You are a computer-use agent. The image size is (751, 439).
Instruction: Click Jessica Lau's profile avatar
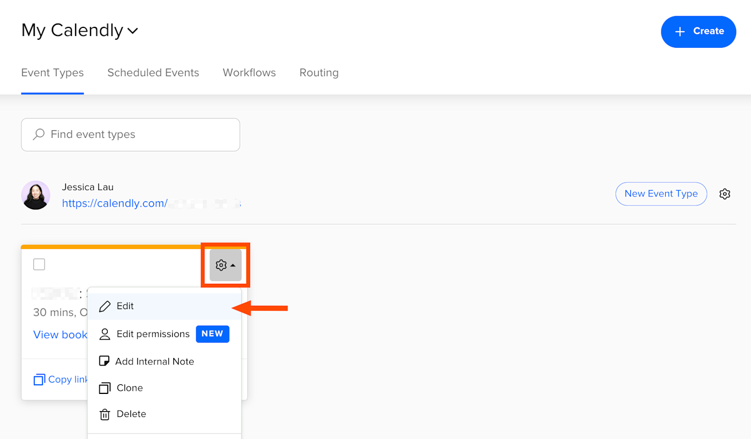(36, 195)
